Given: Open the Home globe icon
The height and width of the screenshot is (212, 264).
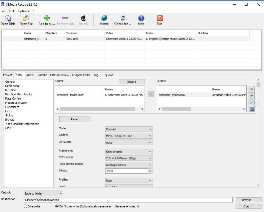Looking at the screenshot, I should tap(104, 18).
